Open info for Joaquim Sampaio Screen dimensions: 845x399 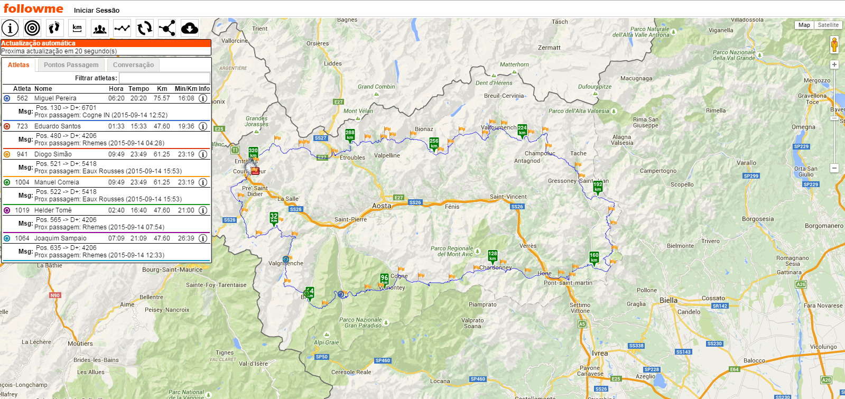point(202,238)
